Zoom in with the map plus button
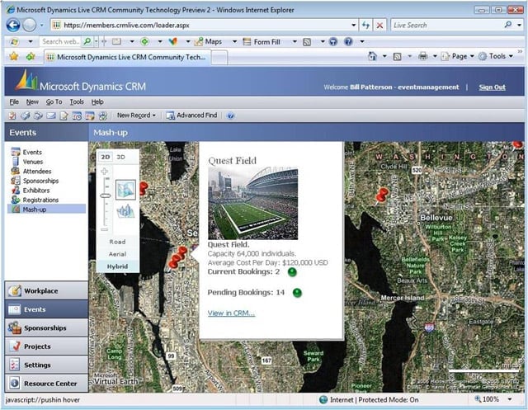The height and width of the screenshot is (410, 528). (x=105, y=172)
